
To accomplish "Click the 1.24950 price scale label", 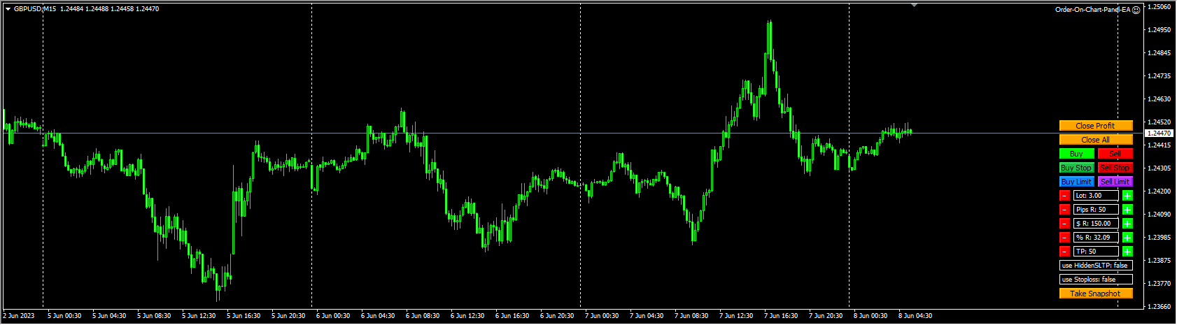I will click(x=1160, y=30).
